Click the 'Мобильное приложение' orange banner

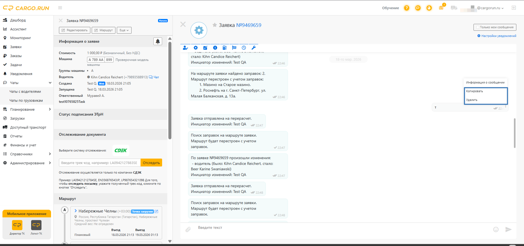[x=27, y=214]
